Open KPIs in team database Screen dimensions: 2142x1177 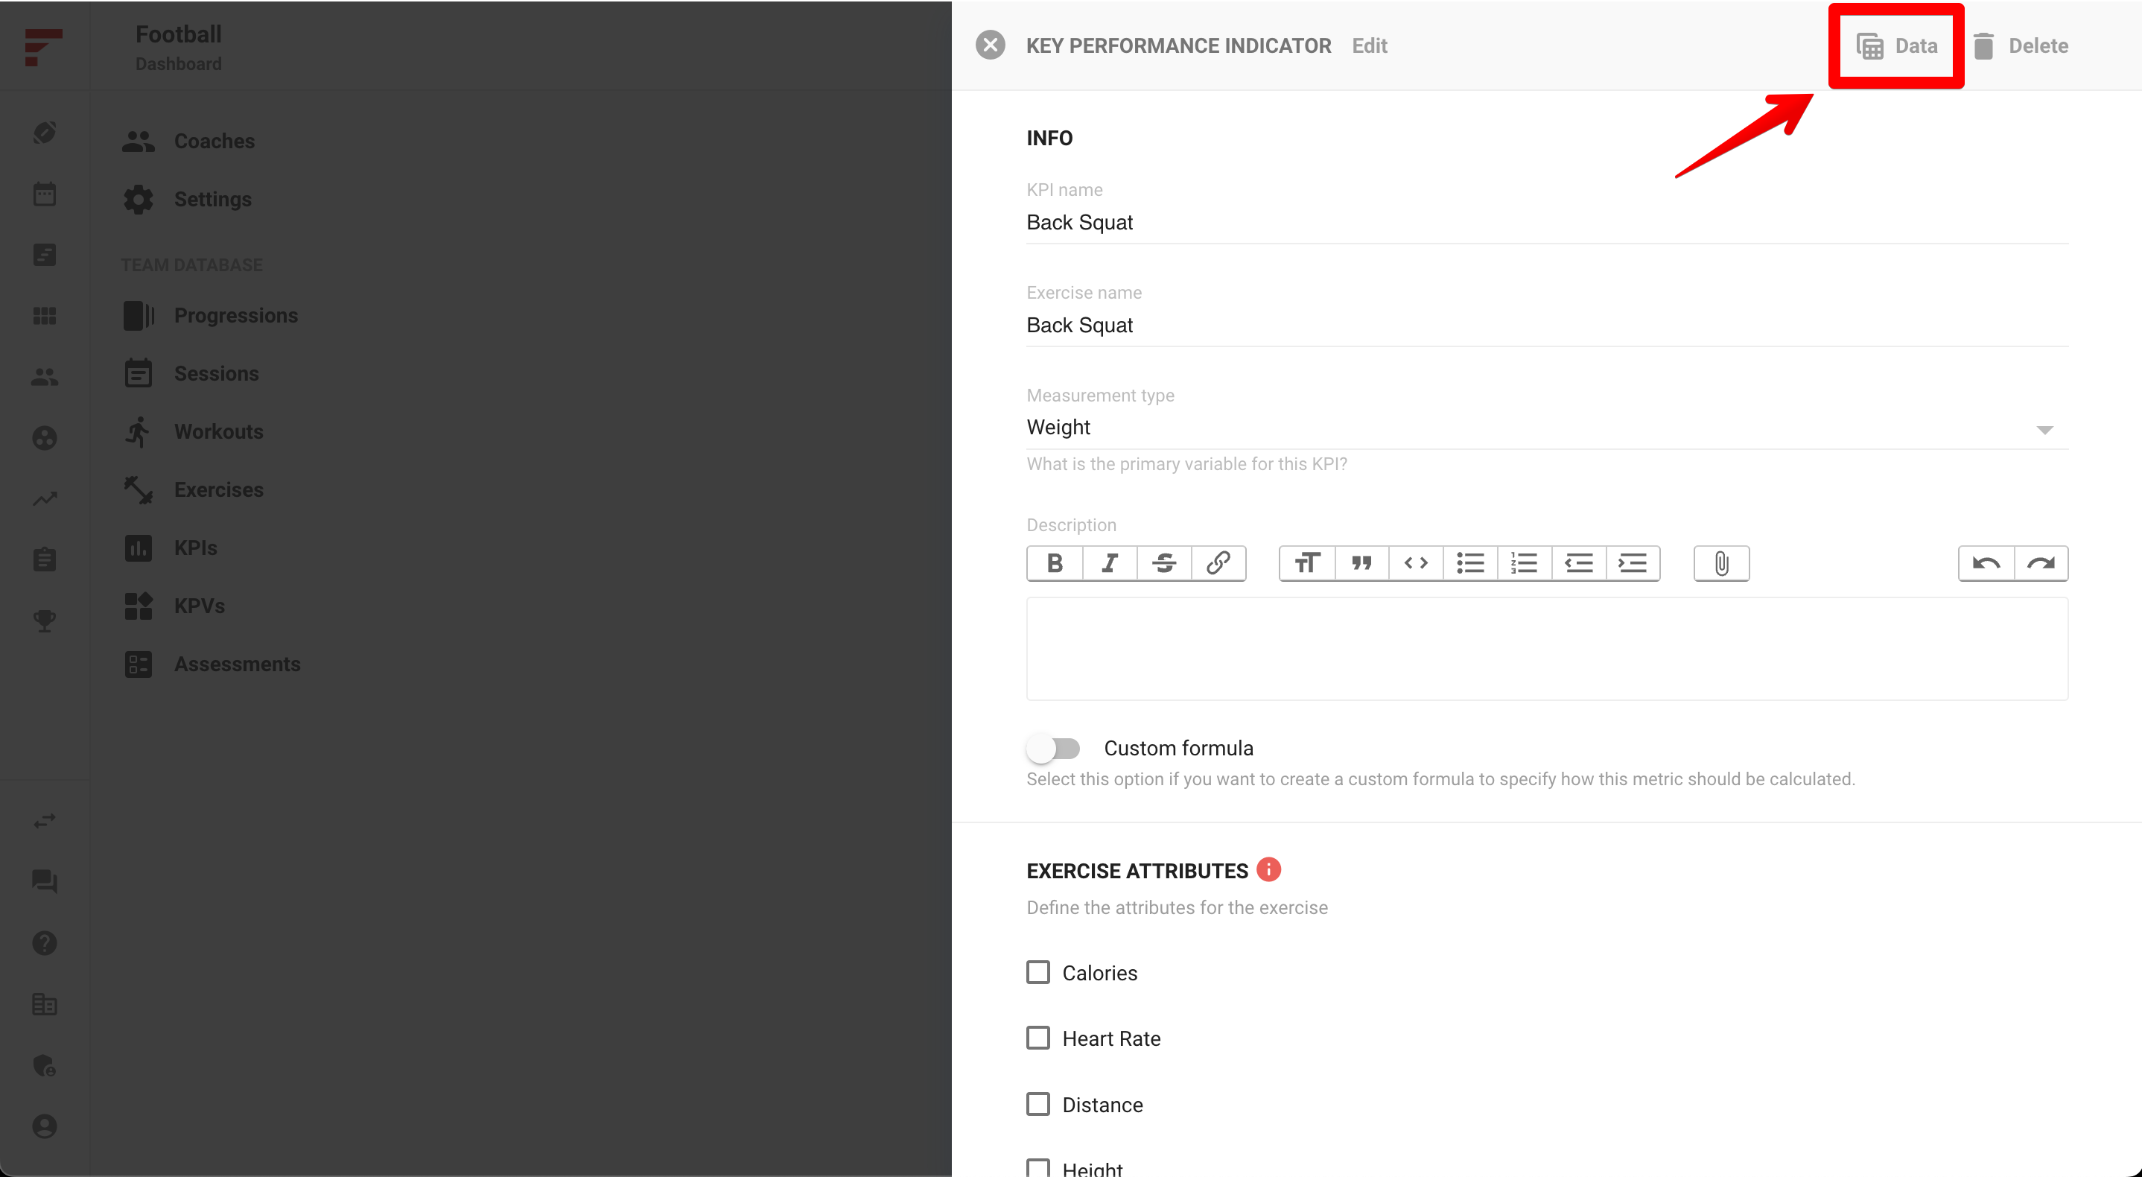(x=170, y=548)
